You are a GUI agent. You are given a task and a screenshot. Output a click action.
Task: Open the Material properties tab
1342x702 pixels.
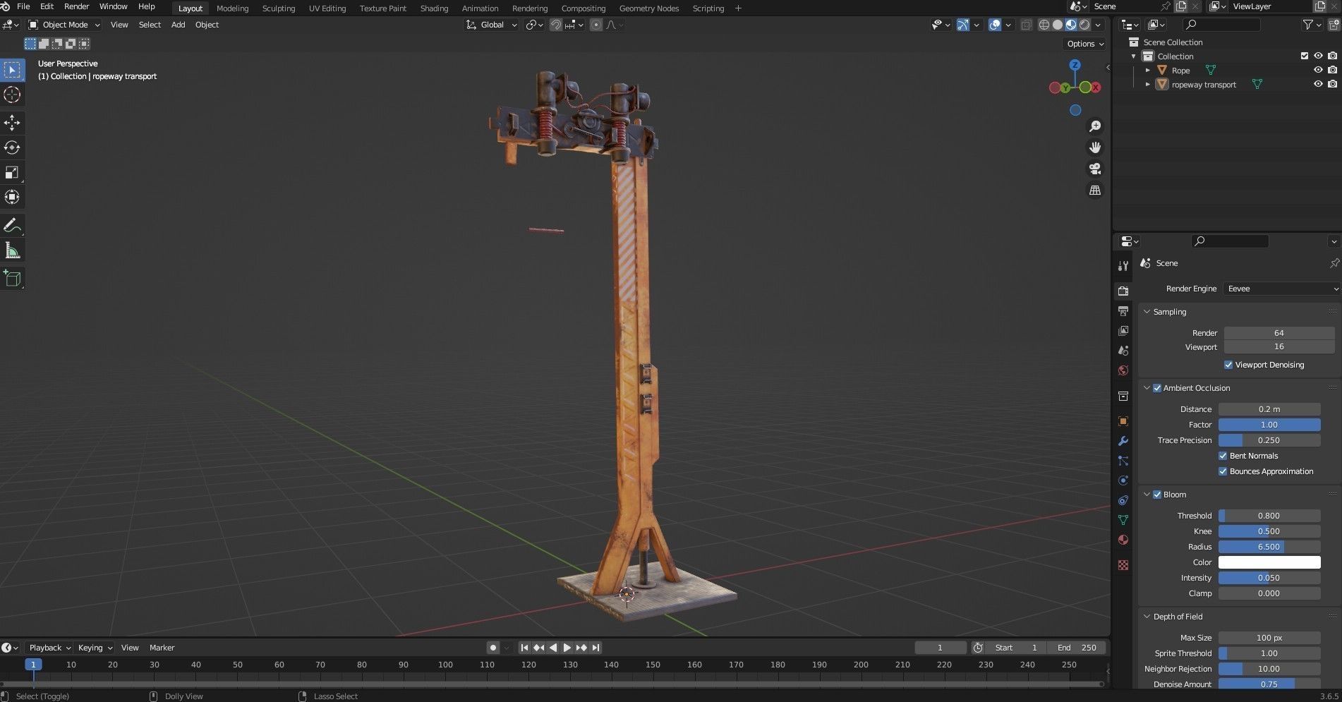click(x=1123, y=540)
